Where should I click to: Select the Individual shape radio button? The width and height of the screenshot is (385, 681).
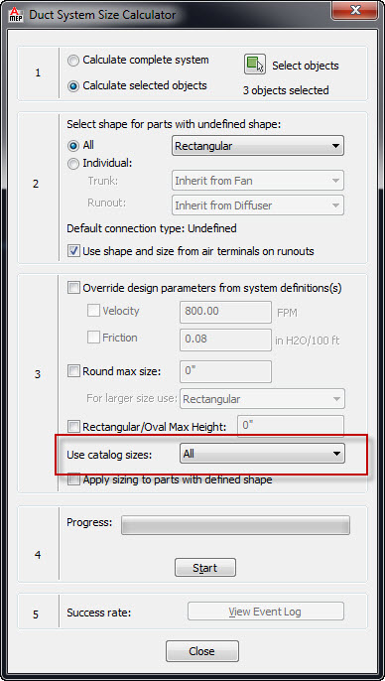(x=73, y=164)
